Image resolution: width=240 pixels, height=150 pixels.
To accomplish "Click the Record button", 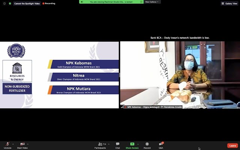I will [x=147, y=145].
